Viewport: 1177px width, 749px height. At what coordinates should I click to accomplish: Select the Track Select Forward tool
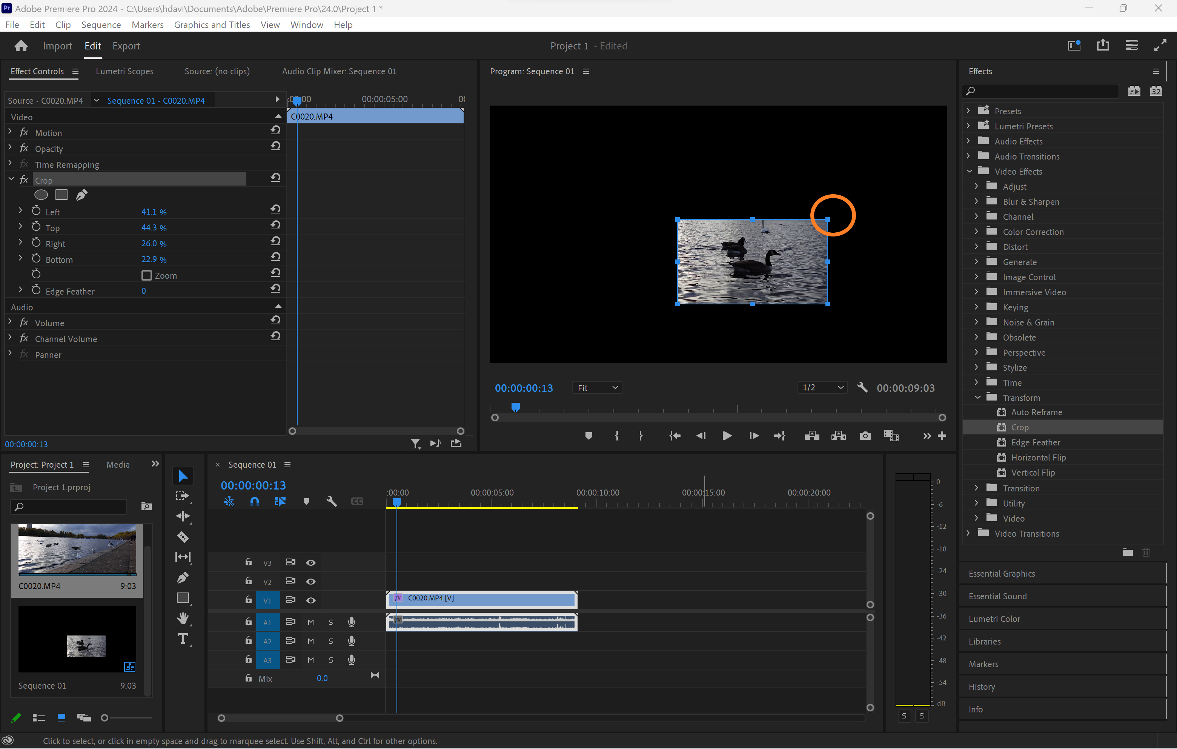click(x=182, y=496)
